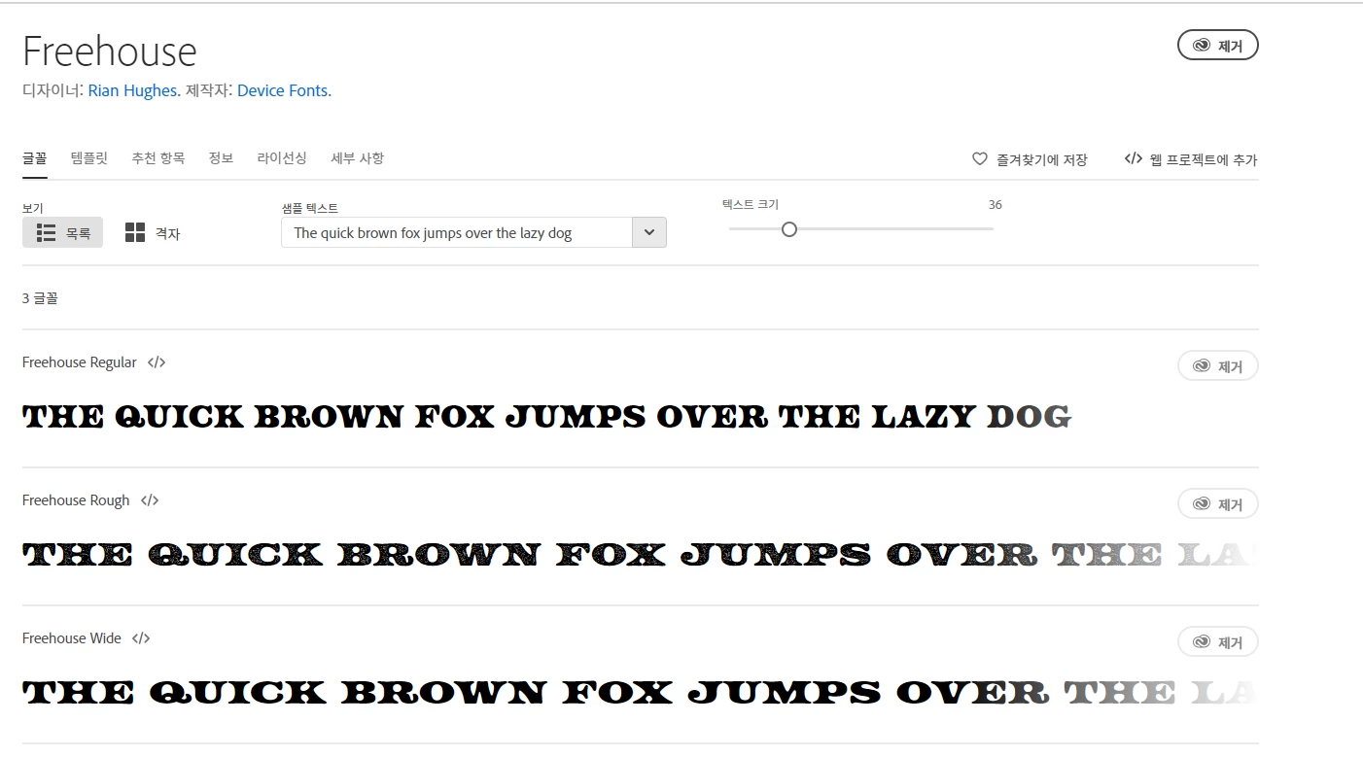Switch to list view (목록)
The height and width of the screenshot is (757, 1363).
(62, 233)
